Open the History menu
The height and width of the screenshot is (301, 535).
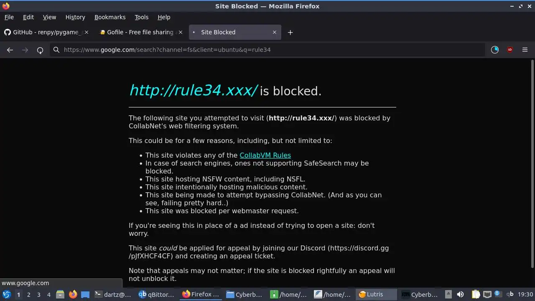coord(75,17)
